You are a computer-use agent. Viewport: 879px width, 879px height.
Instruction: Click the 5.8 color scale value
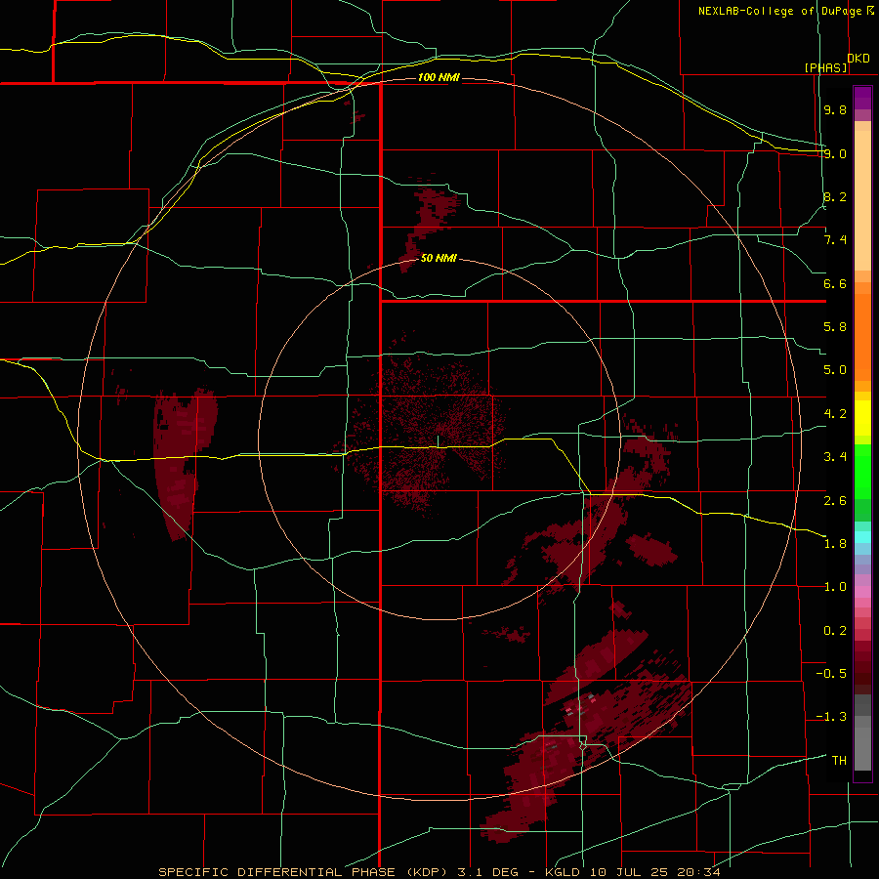835,327
